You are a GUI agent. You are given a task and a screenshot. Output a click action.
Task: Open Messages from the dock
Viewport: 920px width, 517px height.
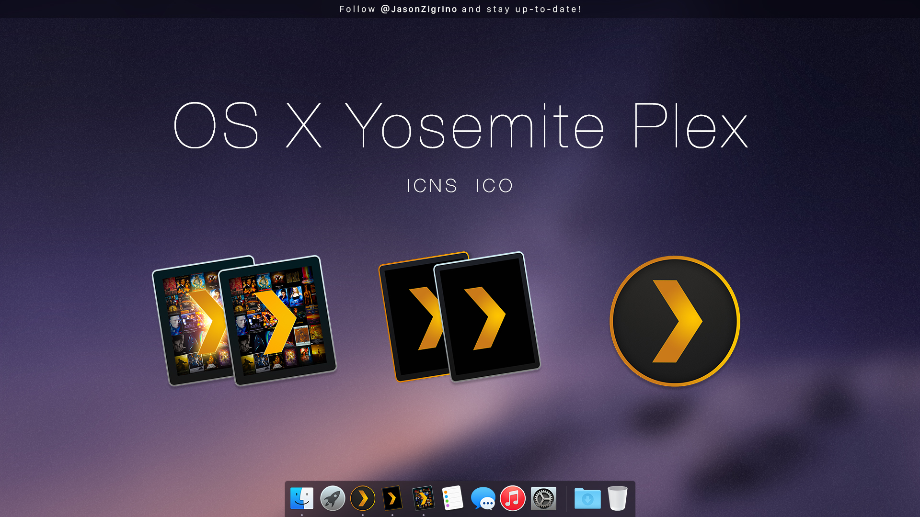click(484, 498)
